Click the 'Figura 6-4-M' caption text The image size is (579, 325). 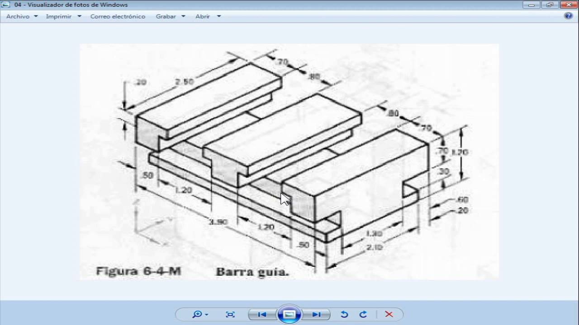[x=138, y=272]
